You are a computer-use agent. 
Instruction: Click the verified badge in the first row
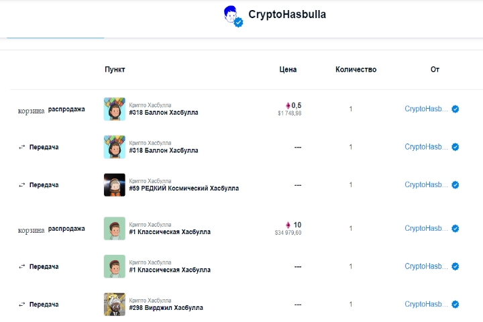point(455,109)
